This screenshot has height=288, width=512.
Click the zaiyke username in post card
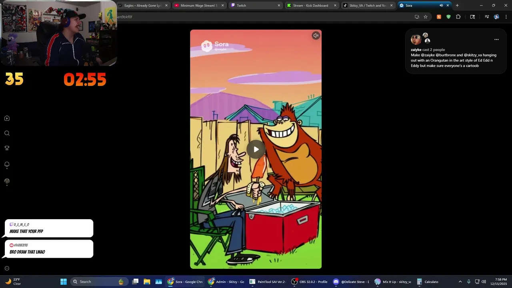coord(416,50)
